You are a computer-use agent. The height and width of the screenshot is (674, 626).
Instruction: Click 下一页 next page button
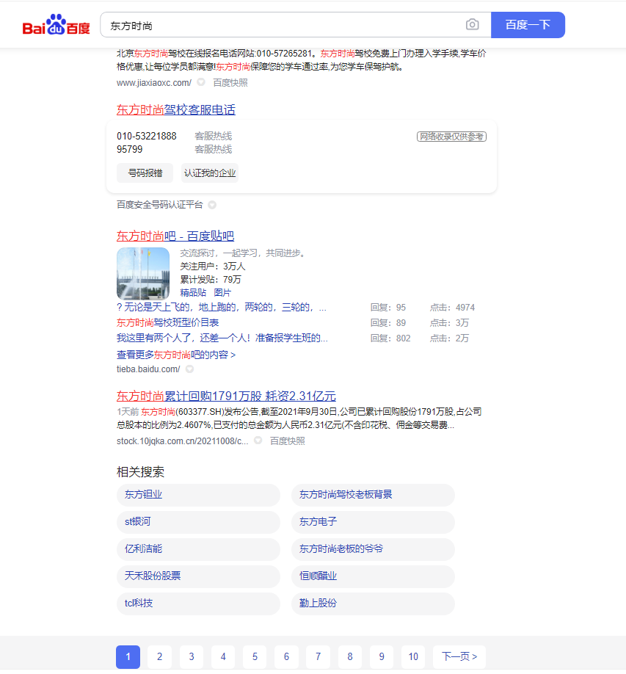click(459, 657)
